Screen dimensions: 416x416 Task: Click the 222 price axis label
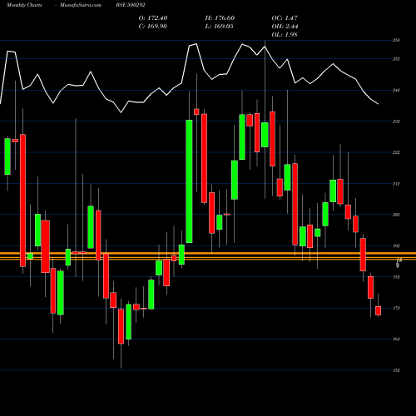[x=396, y=152]
